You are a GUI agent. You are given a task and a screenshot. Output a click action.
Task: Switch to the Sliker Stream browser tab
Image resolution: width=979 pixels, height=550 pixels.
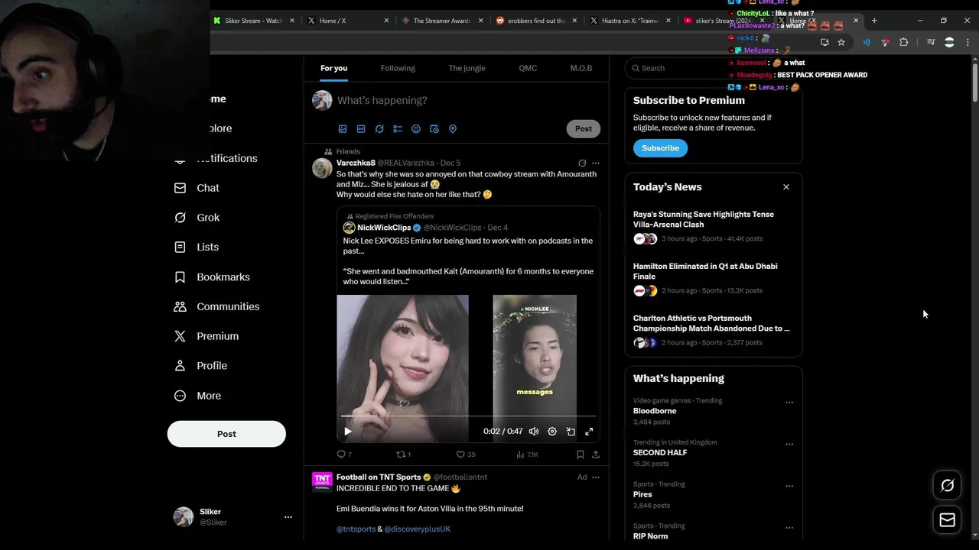click(x=254, y=21)
